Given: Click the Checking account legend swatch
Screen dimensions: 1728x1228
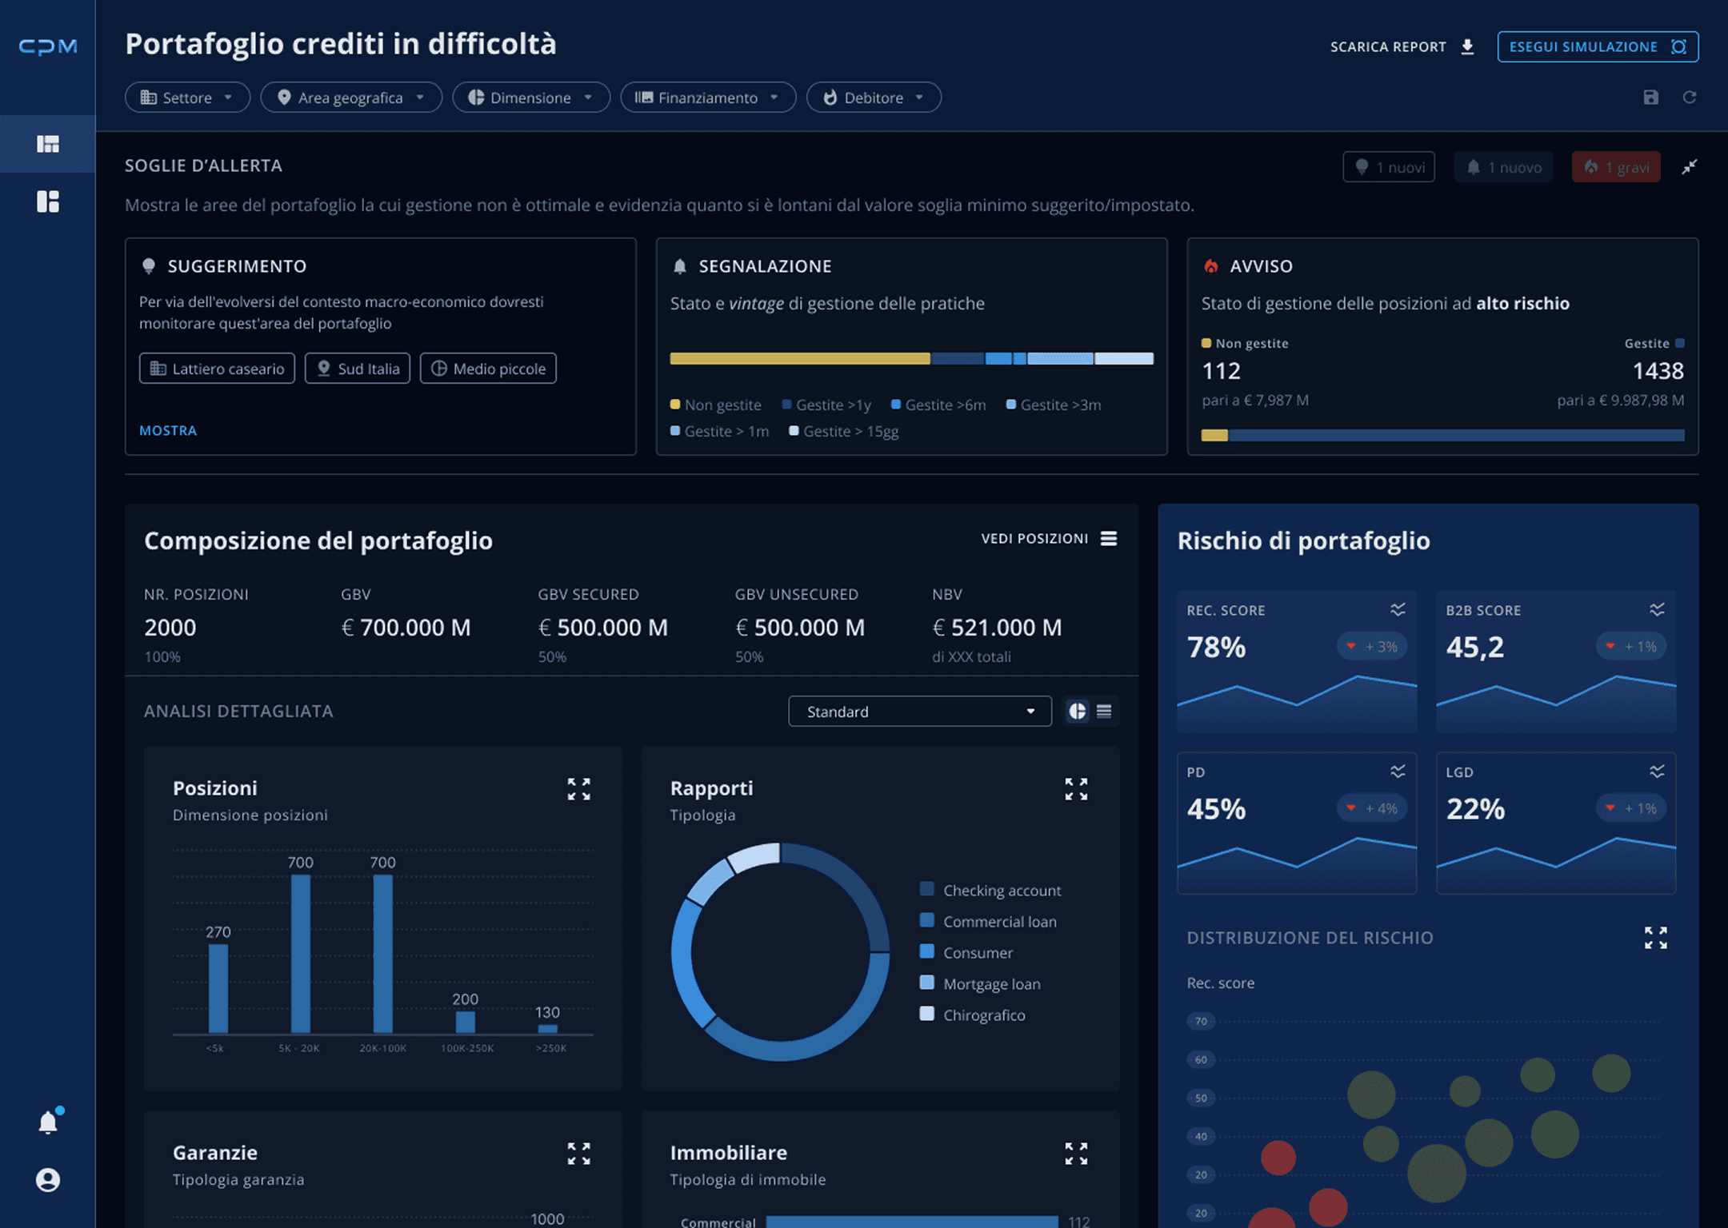Looking at the screenshot, I should tap(927, 889).
